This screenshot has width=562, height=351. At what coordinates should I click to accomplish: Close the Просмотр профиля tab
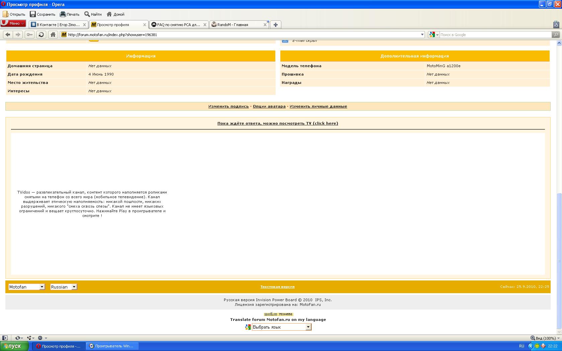click(x=145, y=25)
